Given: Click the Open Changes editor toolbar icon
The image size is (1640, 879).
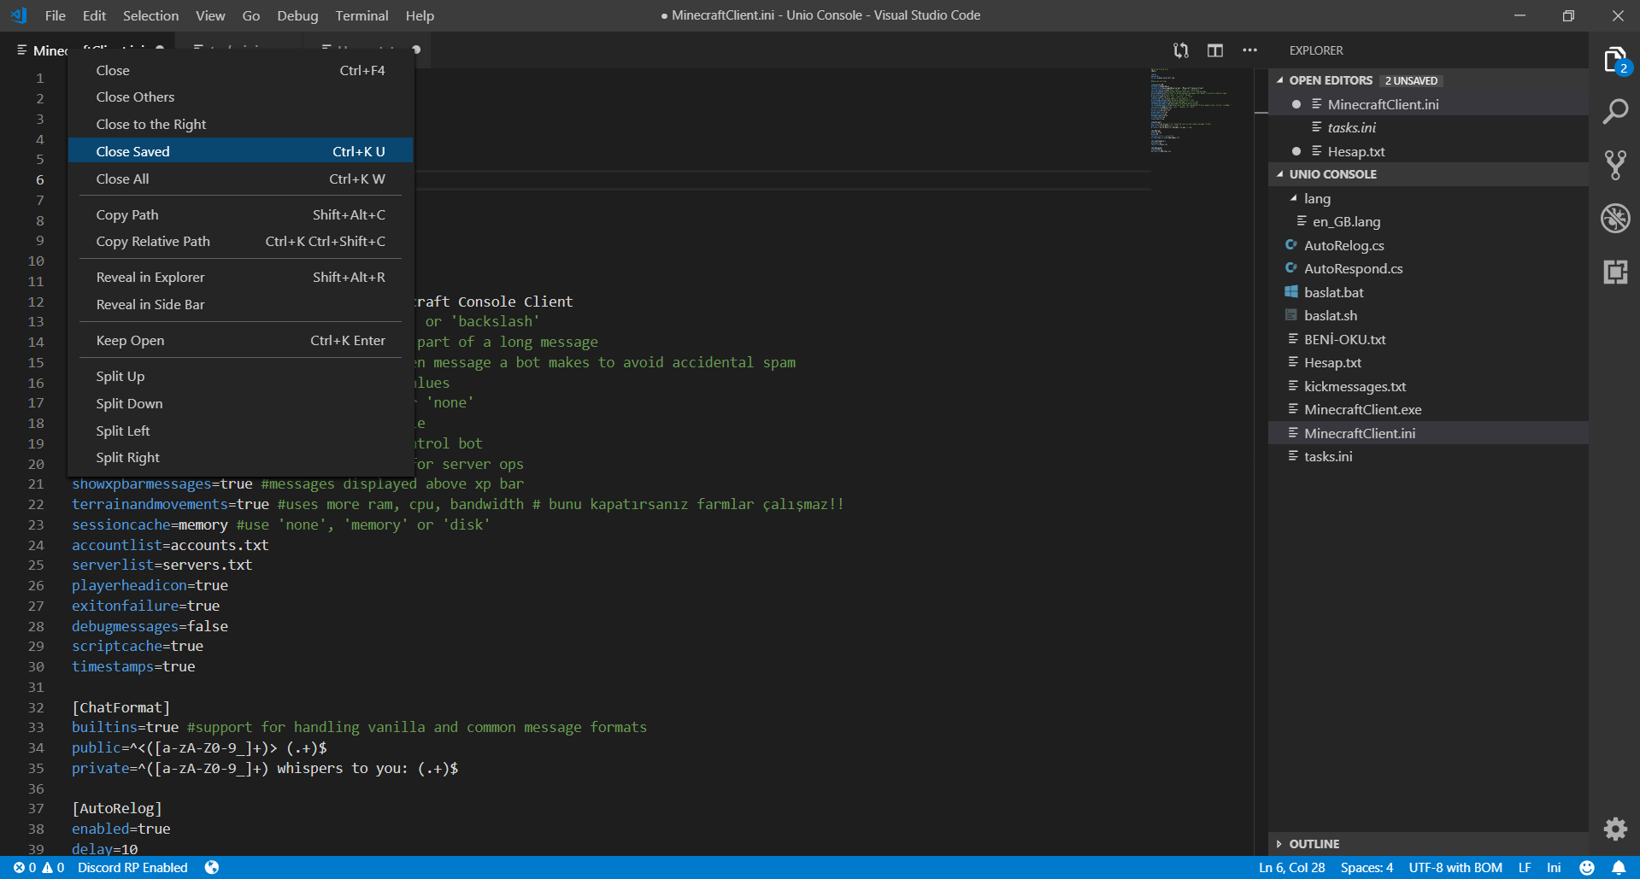Looking at the screenshot, I should click(1181, 50).
